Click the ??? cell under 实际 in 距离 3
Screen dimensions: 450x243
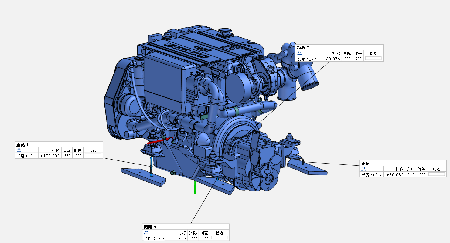pyautogui.click(x=193, y=238)
